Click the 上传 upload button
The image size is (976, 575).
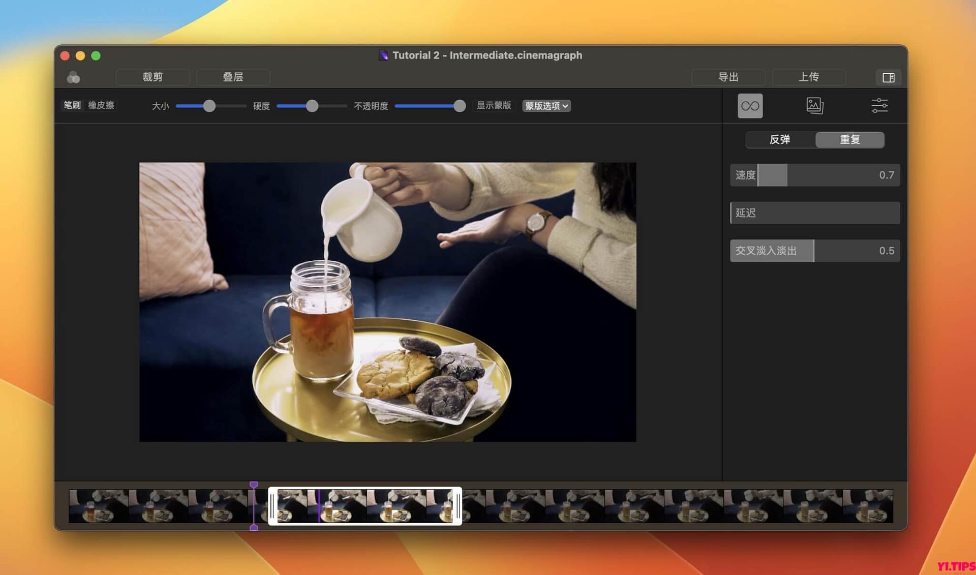[809, 77]
